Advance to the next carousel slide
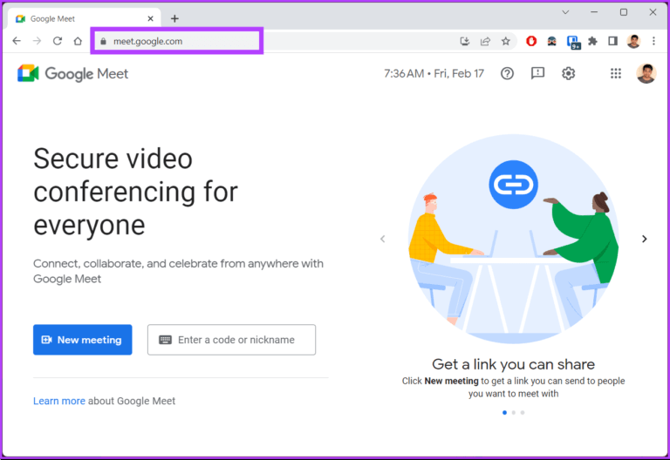This screenshot has height=460, width=670. (645, 239)
